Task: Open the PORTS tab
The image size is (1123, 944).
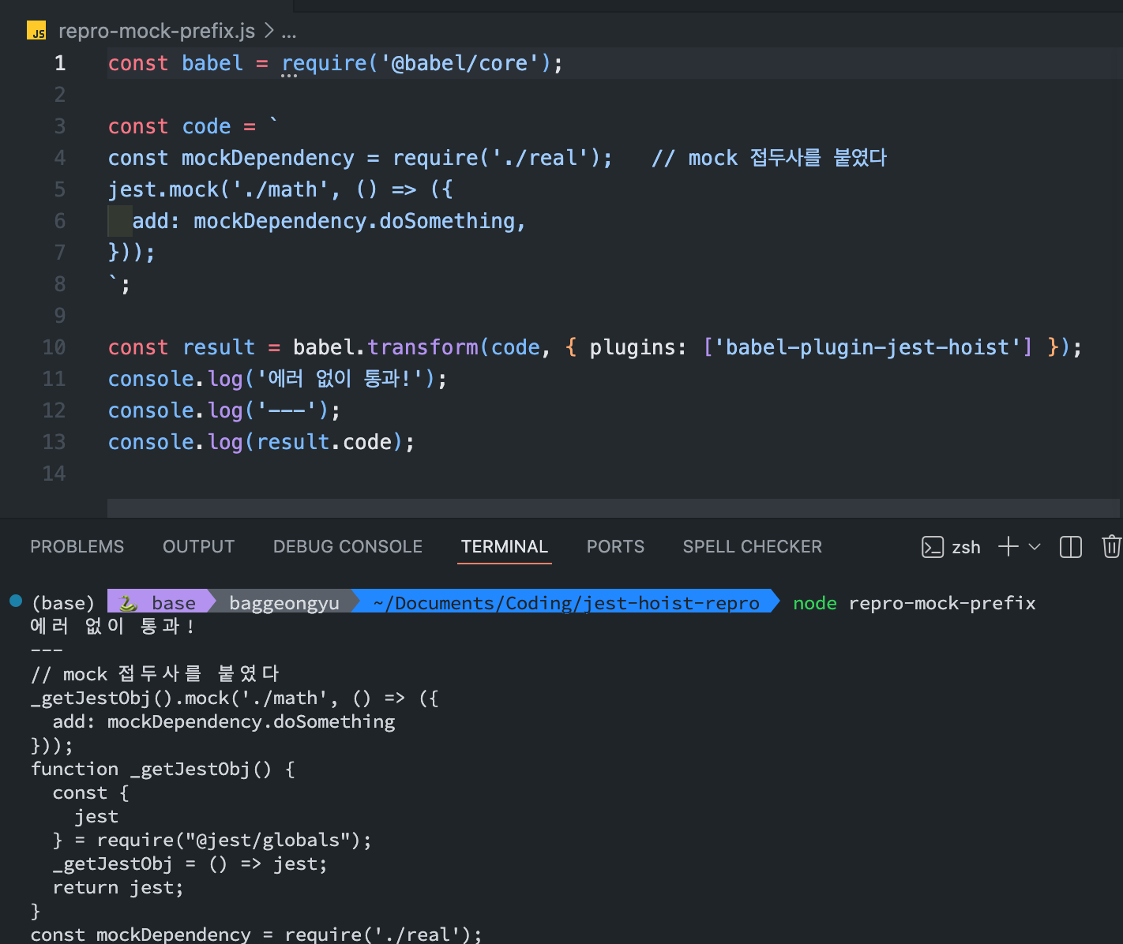Action: point(615,547)
